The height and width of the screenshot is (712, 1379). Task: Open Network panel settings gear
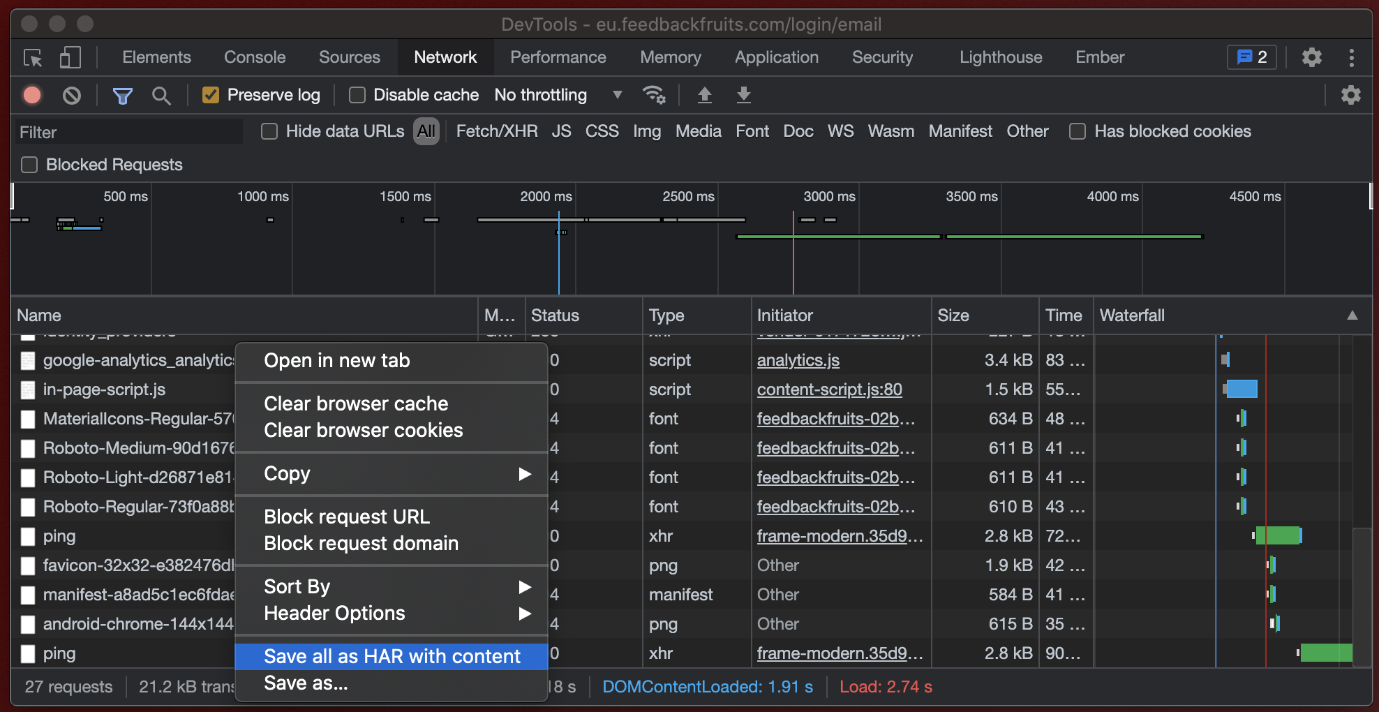1351,95
